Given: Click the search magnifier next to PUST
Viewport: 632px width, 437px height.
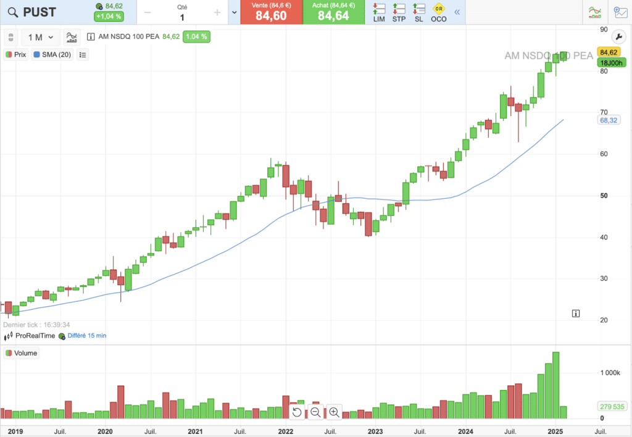Looking at the screenshot, I should pos(13,12).
